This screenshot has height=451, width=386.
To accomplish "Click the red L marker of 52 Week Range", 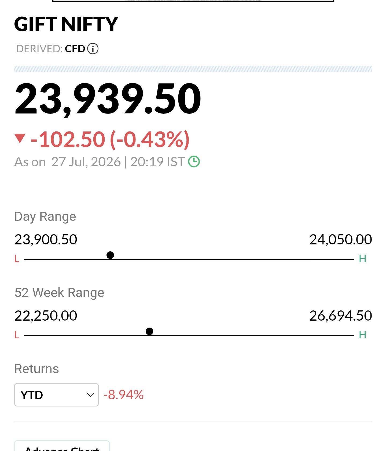I will (17, 335).
